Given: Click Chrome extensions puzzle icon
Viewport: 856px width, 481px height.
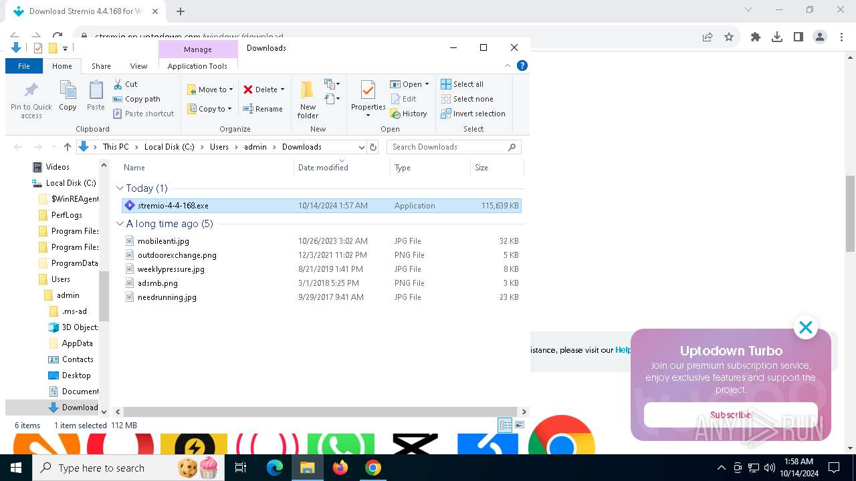Looking at the screenshot, I should coord(756,37).
